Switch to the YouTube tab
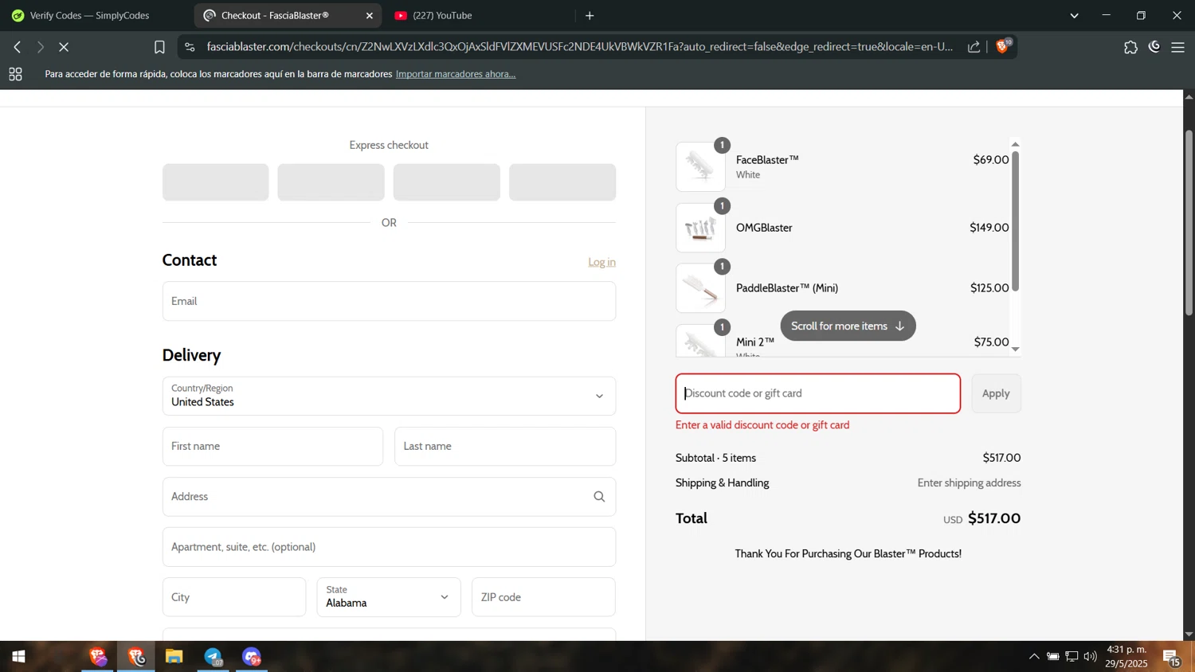 pos(478,15)
